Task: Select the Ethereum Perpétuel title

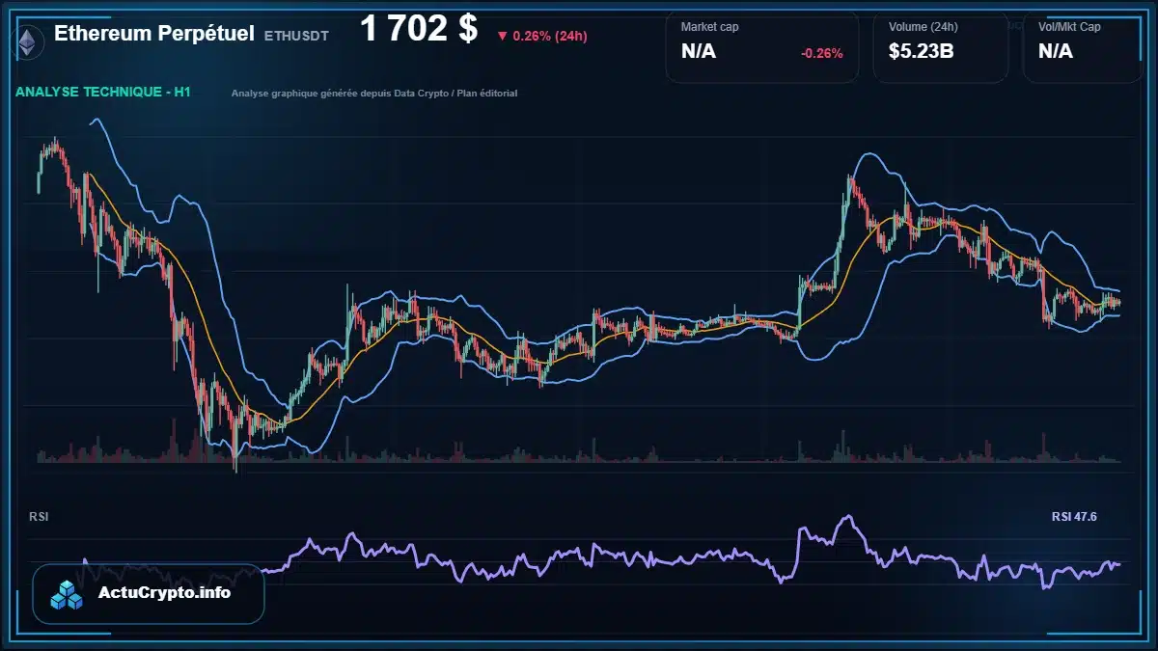Action: point(154,34)
